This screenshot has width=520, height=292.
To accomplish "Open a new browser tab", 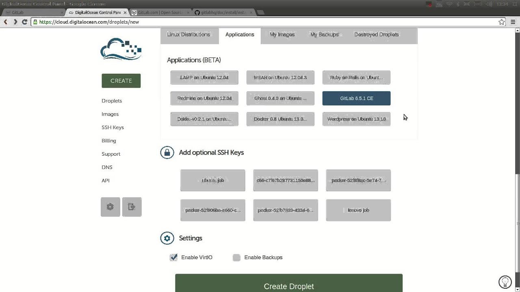I will coord(261,13).
